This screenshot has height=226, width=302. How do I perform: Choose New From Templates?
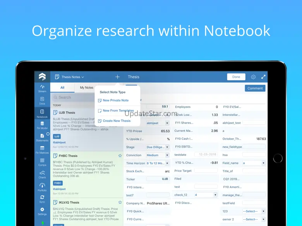[x=116, y=110]
